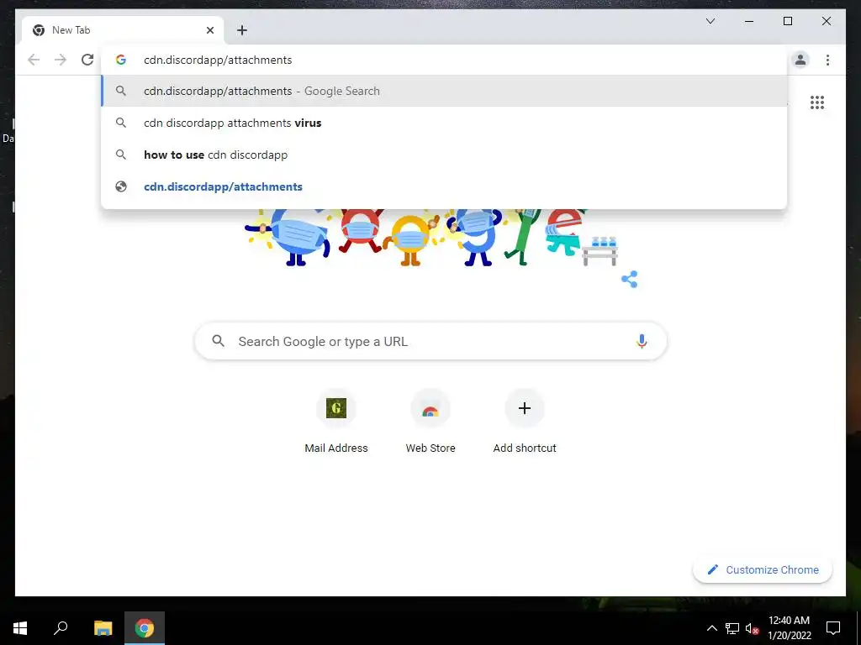The image size is (861, 645).
Task: Click the Customize Chrome button
Action: [763, 570]
